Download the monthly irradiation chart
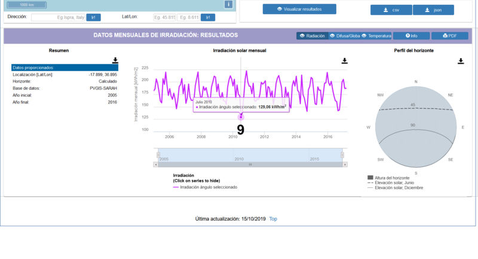The width and height of the screenshot is (478, 259). (x=345, y=60)
